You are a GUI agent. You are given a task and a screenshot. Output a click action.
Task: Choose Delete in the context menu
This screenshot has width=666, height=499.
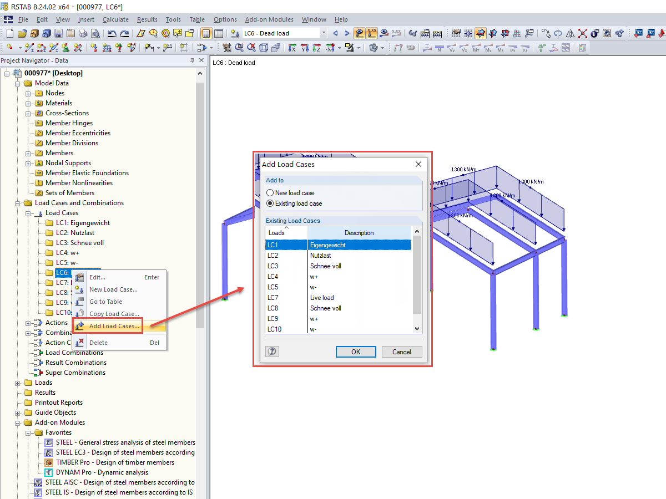click(119, 343)
